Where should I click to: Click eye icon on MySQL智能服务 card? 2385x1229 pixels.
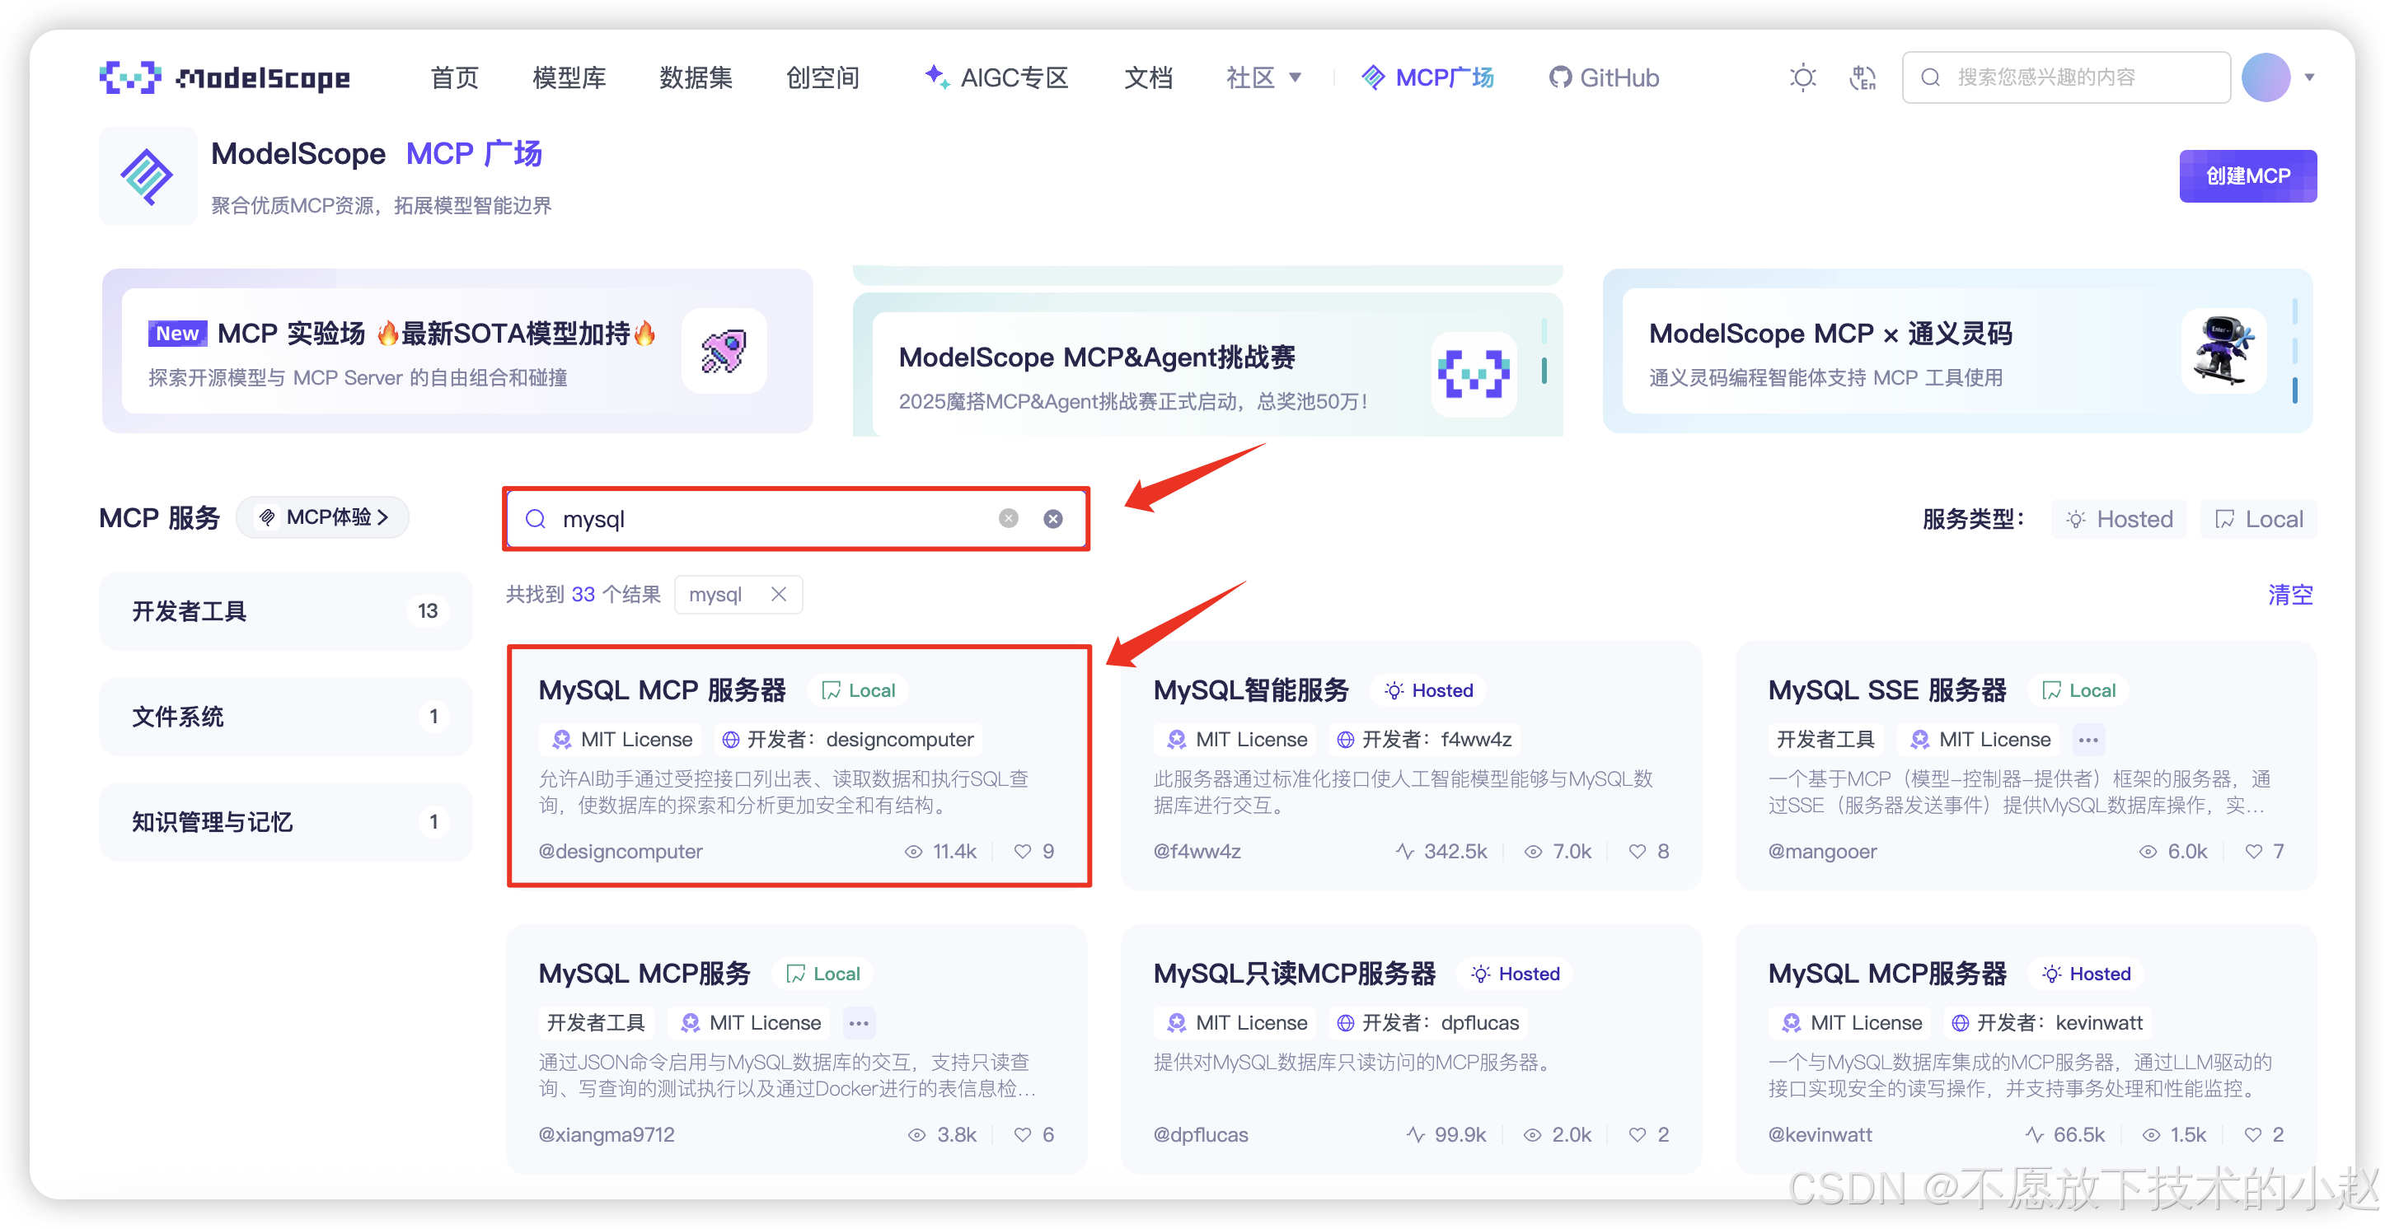pos(1533,852)
